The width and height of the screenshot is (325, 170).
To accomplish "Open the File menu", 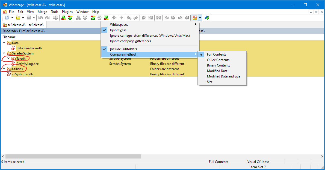I will pos(11,12).
